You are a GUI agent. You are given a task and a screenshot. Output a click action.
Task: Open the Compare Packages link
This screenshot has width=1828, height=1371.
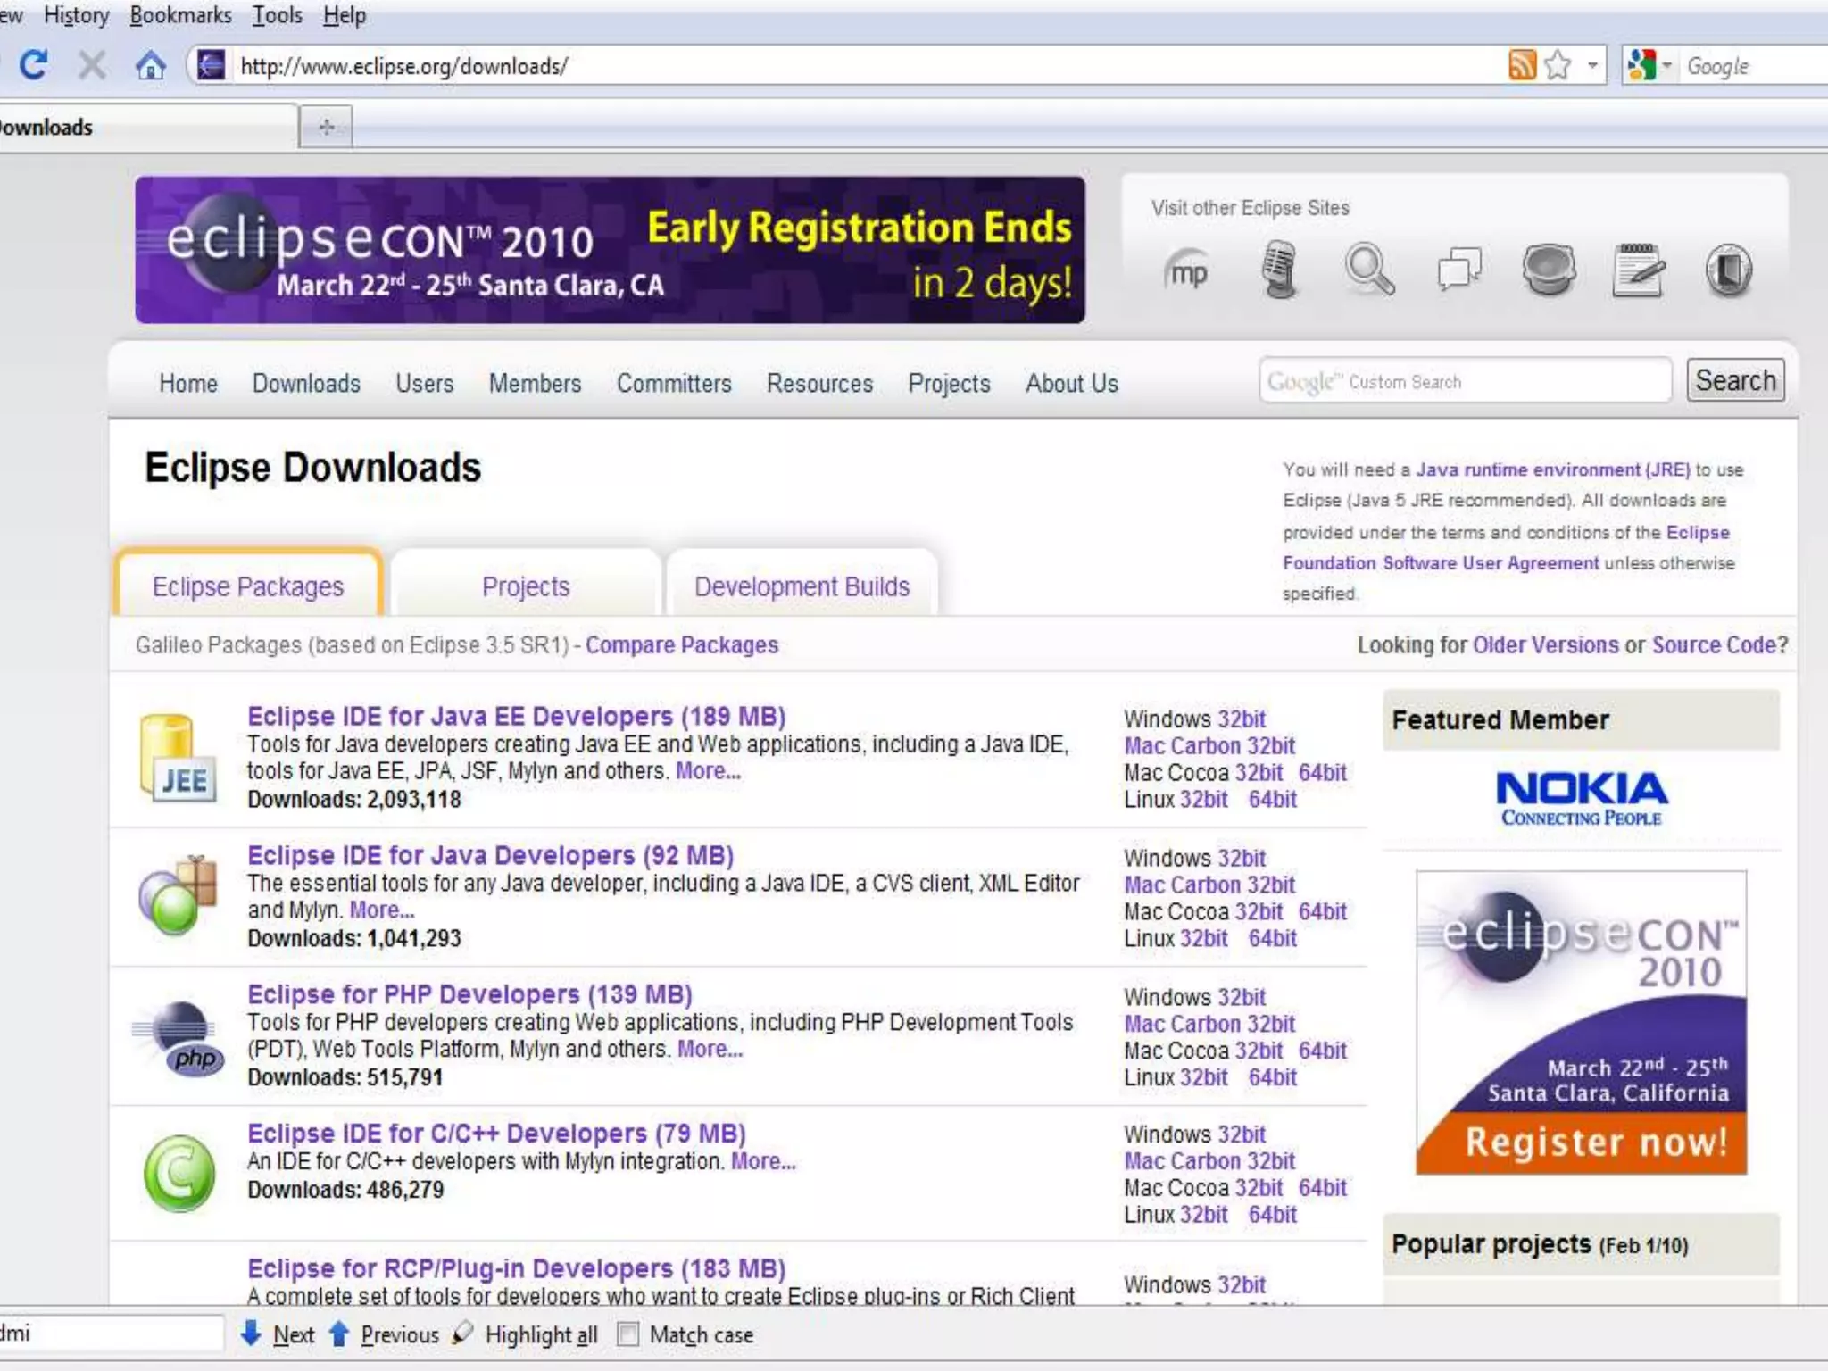tap(681, 644)
